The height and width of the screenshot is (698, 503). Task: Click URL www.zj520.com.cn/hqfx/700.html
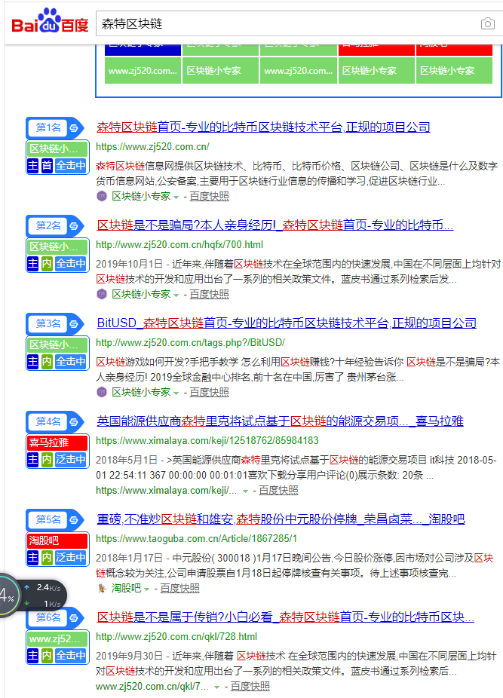pyautogui.click(x=179, y=245)
